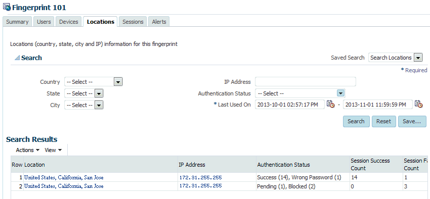Sort by the Location column header
The image size is (430, 199).
pyautogui.click(x=101, y=165)
